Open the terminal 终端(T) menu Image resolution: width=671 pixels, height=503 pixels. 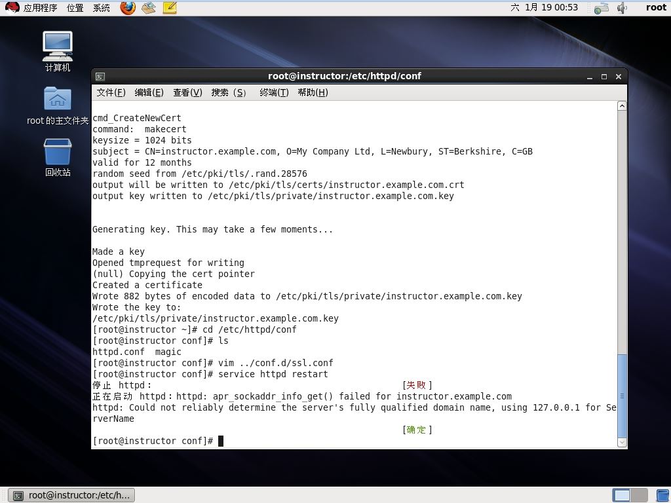[274, 92]
